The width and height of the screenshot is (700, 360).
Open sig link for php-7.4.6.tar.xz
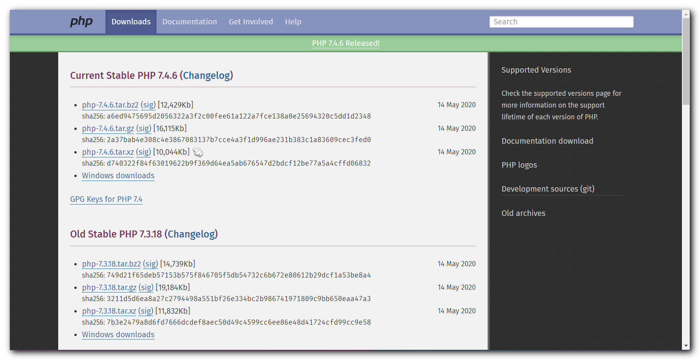coord(143,152)
